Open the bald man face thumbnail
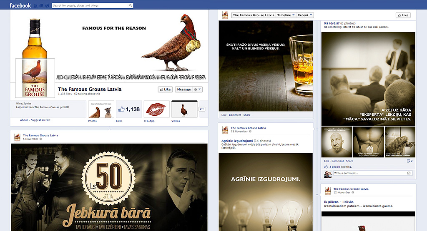 (x=337, y=142)
